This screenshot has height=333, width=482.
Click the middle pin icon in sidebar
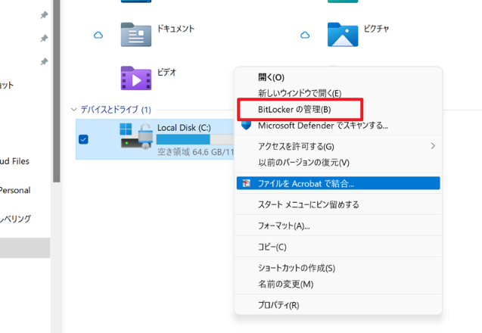[x=44, y=39]
